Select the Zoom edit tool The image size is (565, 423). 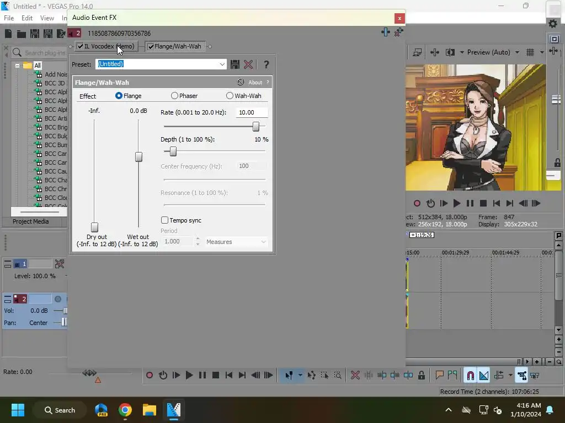click(338, 376)
